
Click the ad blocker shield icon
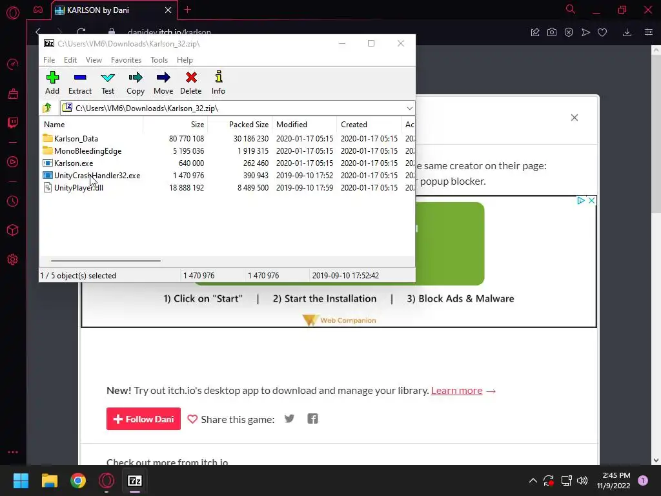[x=568, y=32]
